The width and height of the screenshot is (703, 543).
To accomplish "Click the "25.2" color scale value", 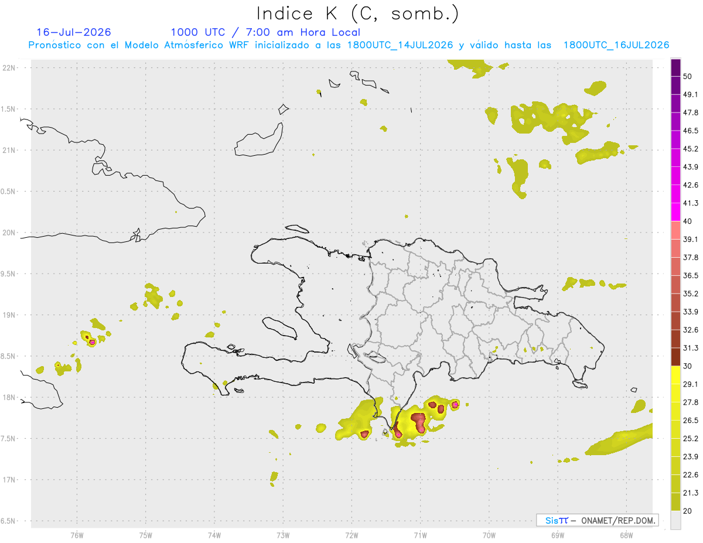I will [x=691, y=439].
